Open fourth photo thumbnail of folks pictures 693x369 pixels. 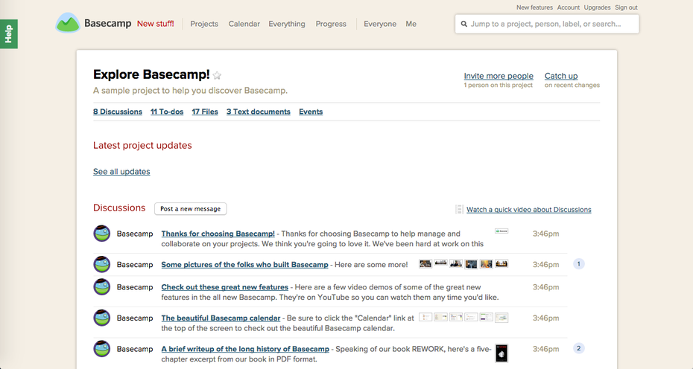coord(471,264)
